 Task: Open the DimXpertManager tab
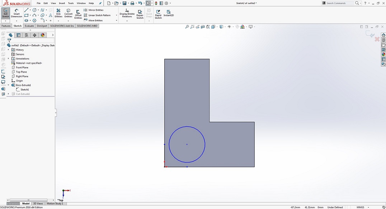point(34,35)
